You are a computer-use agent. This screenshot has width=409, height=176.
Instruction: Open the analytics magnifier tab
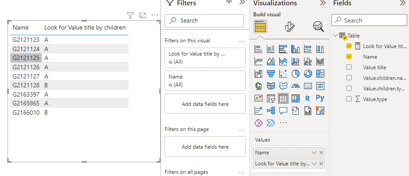[318, 26]
